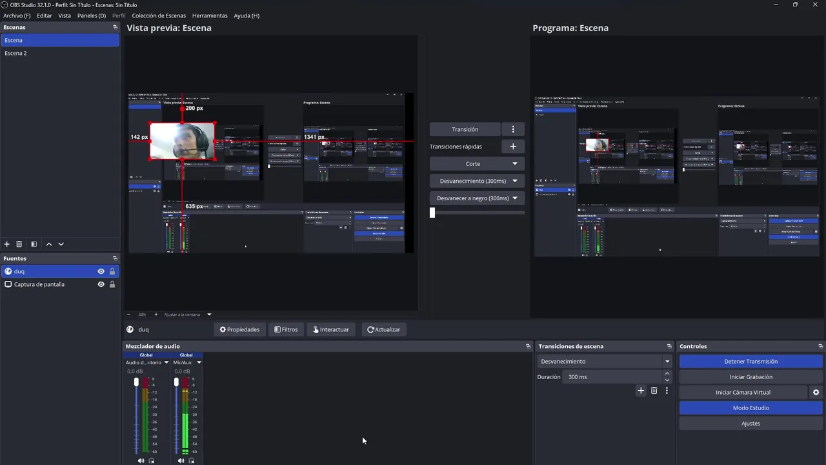Viewport: 826px width, 465px height.
Task: Open virtual camera settings gear
Action: (816, 392)
